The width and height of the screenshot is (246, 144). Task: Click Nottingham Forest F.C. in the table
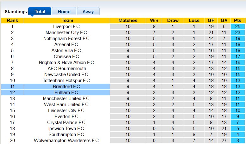[67, 39]
